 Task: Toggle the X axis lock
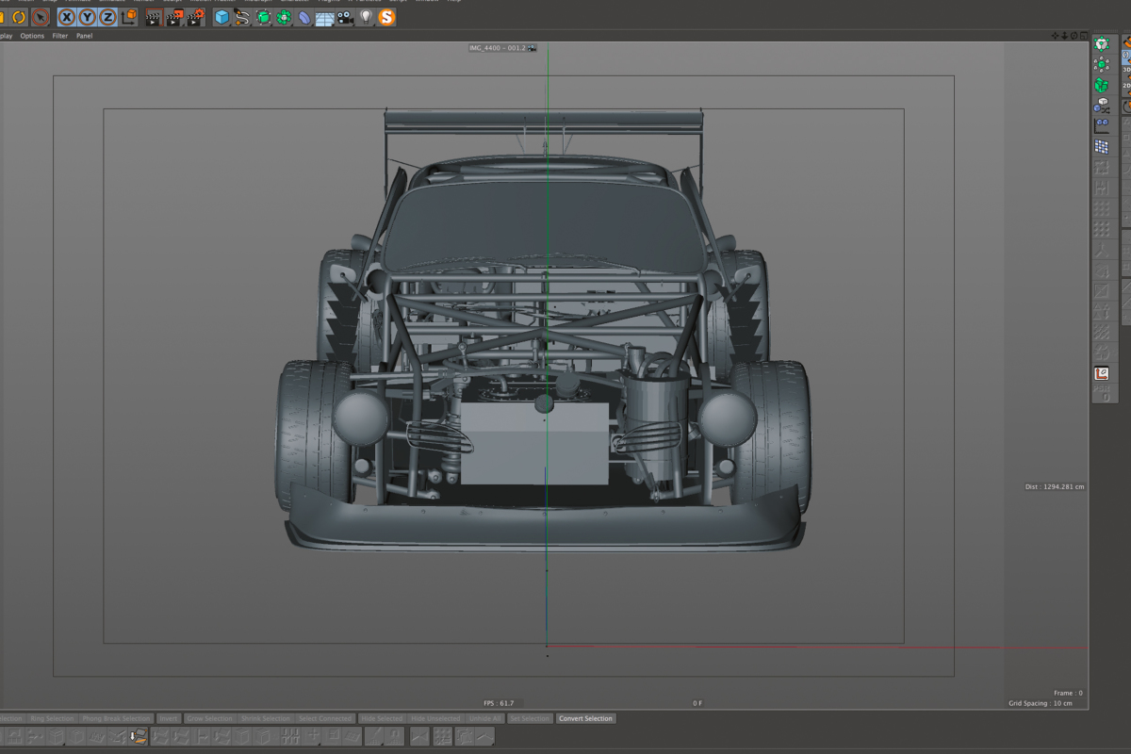tap(67, 17)
